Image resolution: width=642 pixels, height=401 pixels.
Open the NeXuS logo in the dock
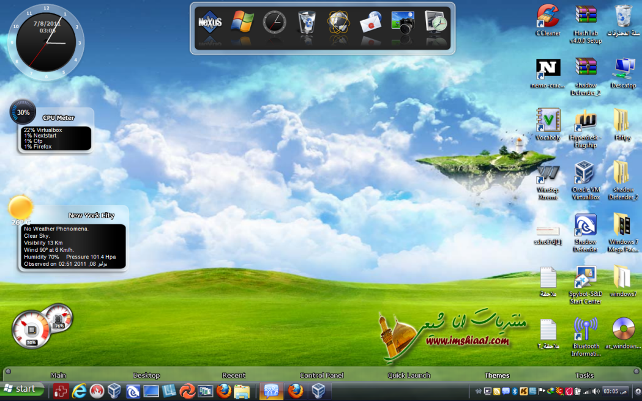(210, 22)
